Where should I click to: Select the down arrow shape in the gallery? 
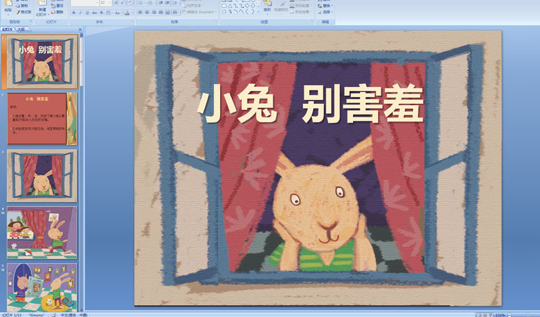point(252,6)
